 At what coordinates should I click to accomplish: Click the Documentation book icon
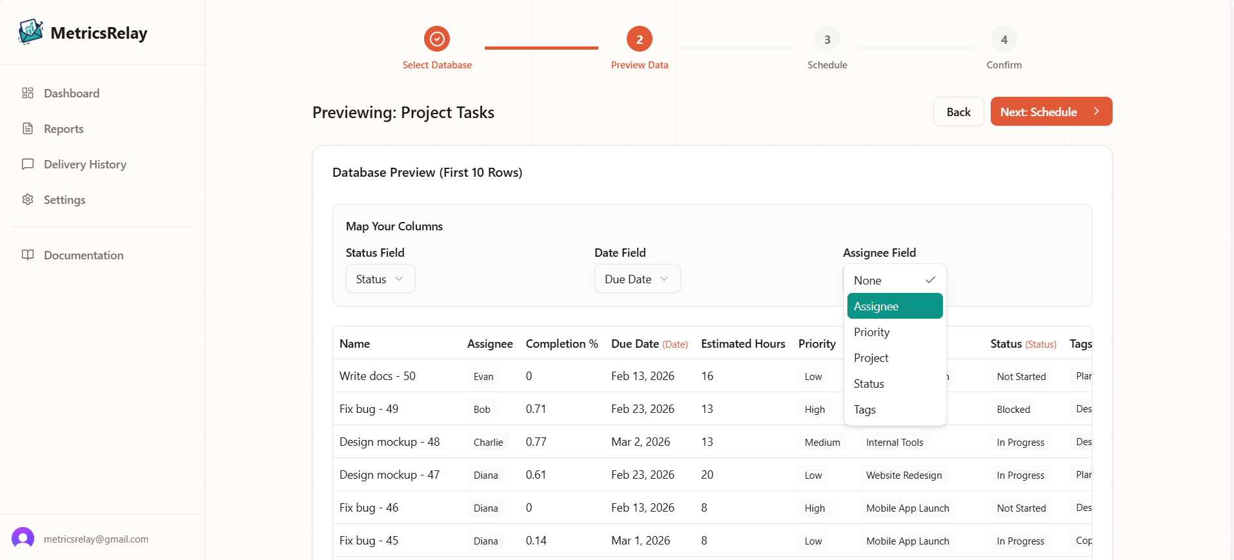pyautogui.click(x=28, y=255)
